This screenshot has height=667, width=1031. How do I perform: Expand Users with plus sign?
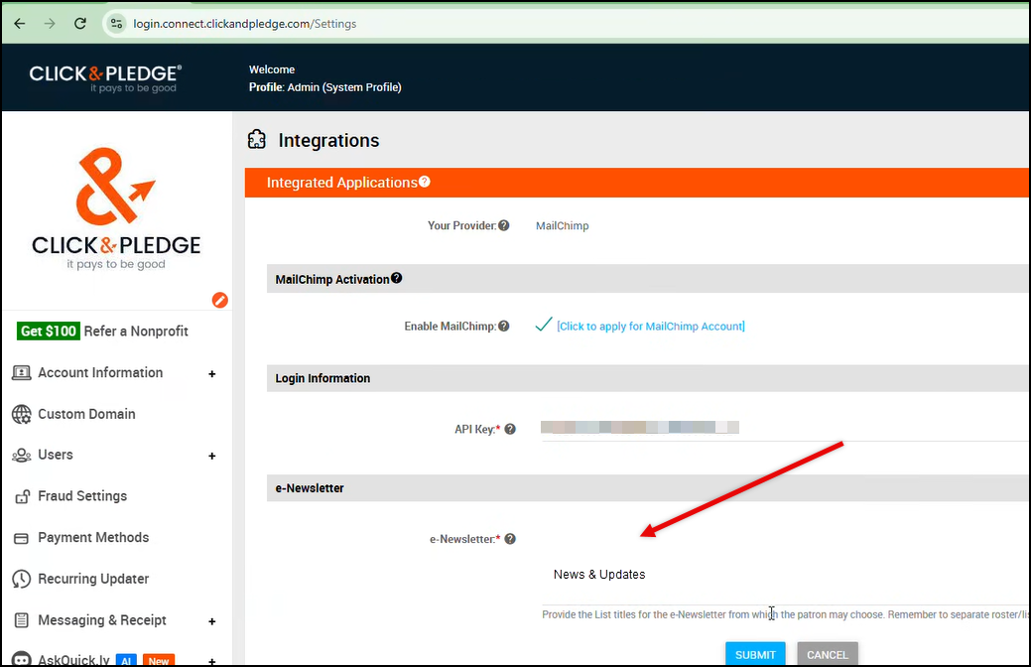(x=211, y=456)
